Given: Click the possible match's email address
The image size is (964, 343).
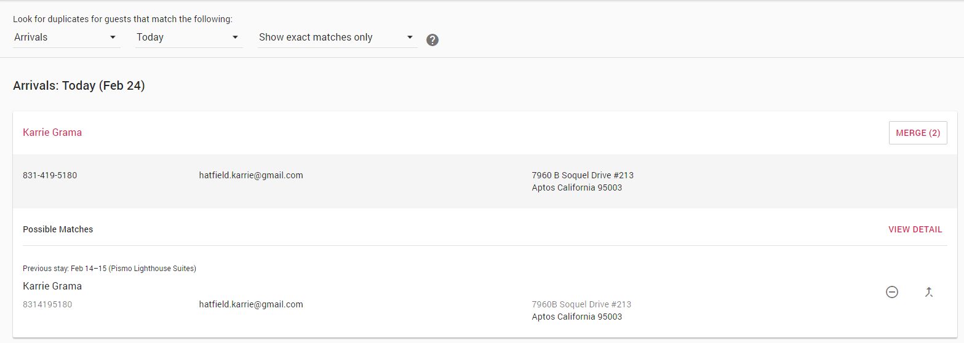Looking at the screenshot, I should pyautogui.click(x=251, y=304).
